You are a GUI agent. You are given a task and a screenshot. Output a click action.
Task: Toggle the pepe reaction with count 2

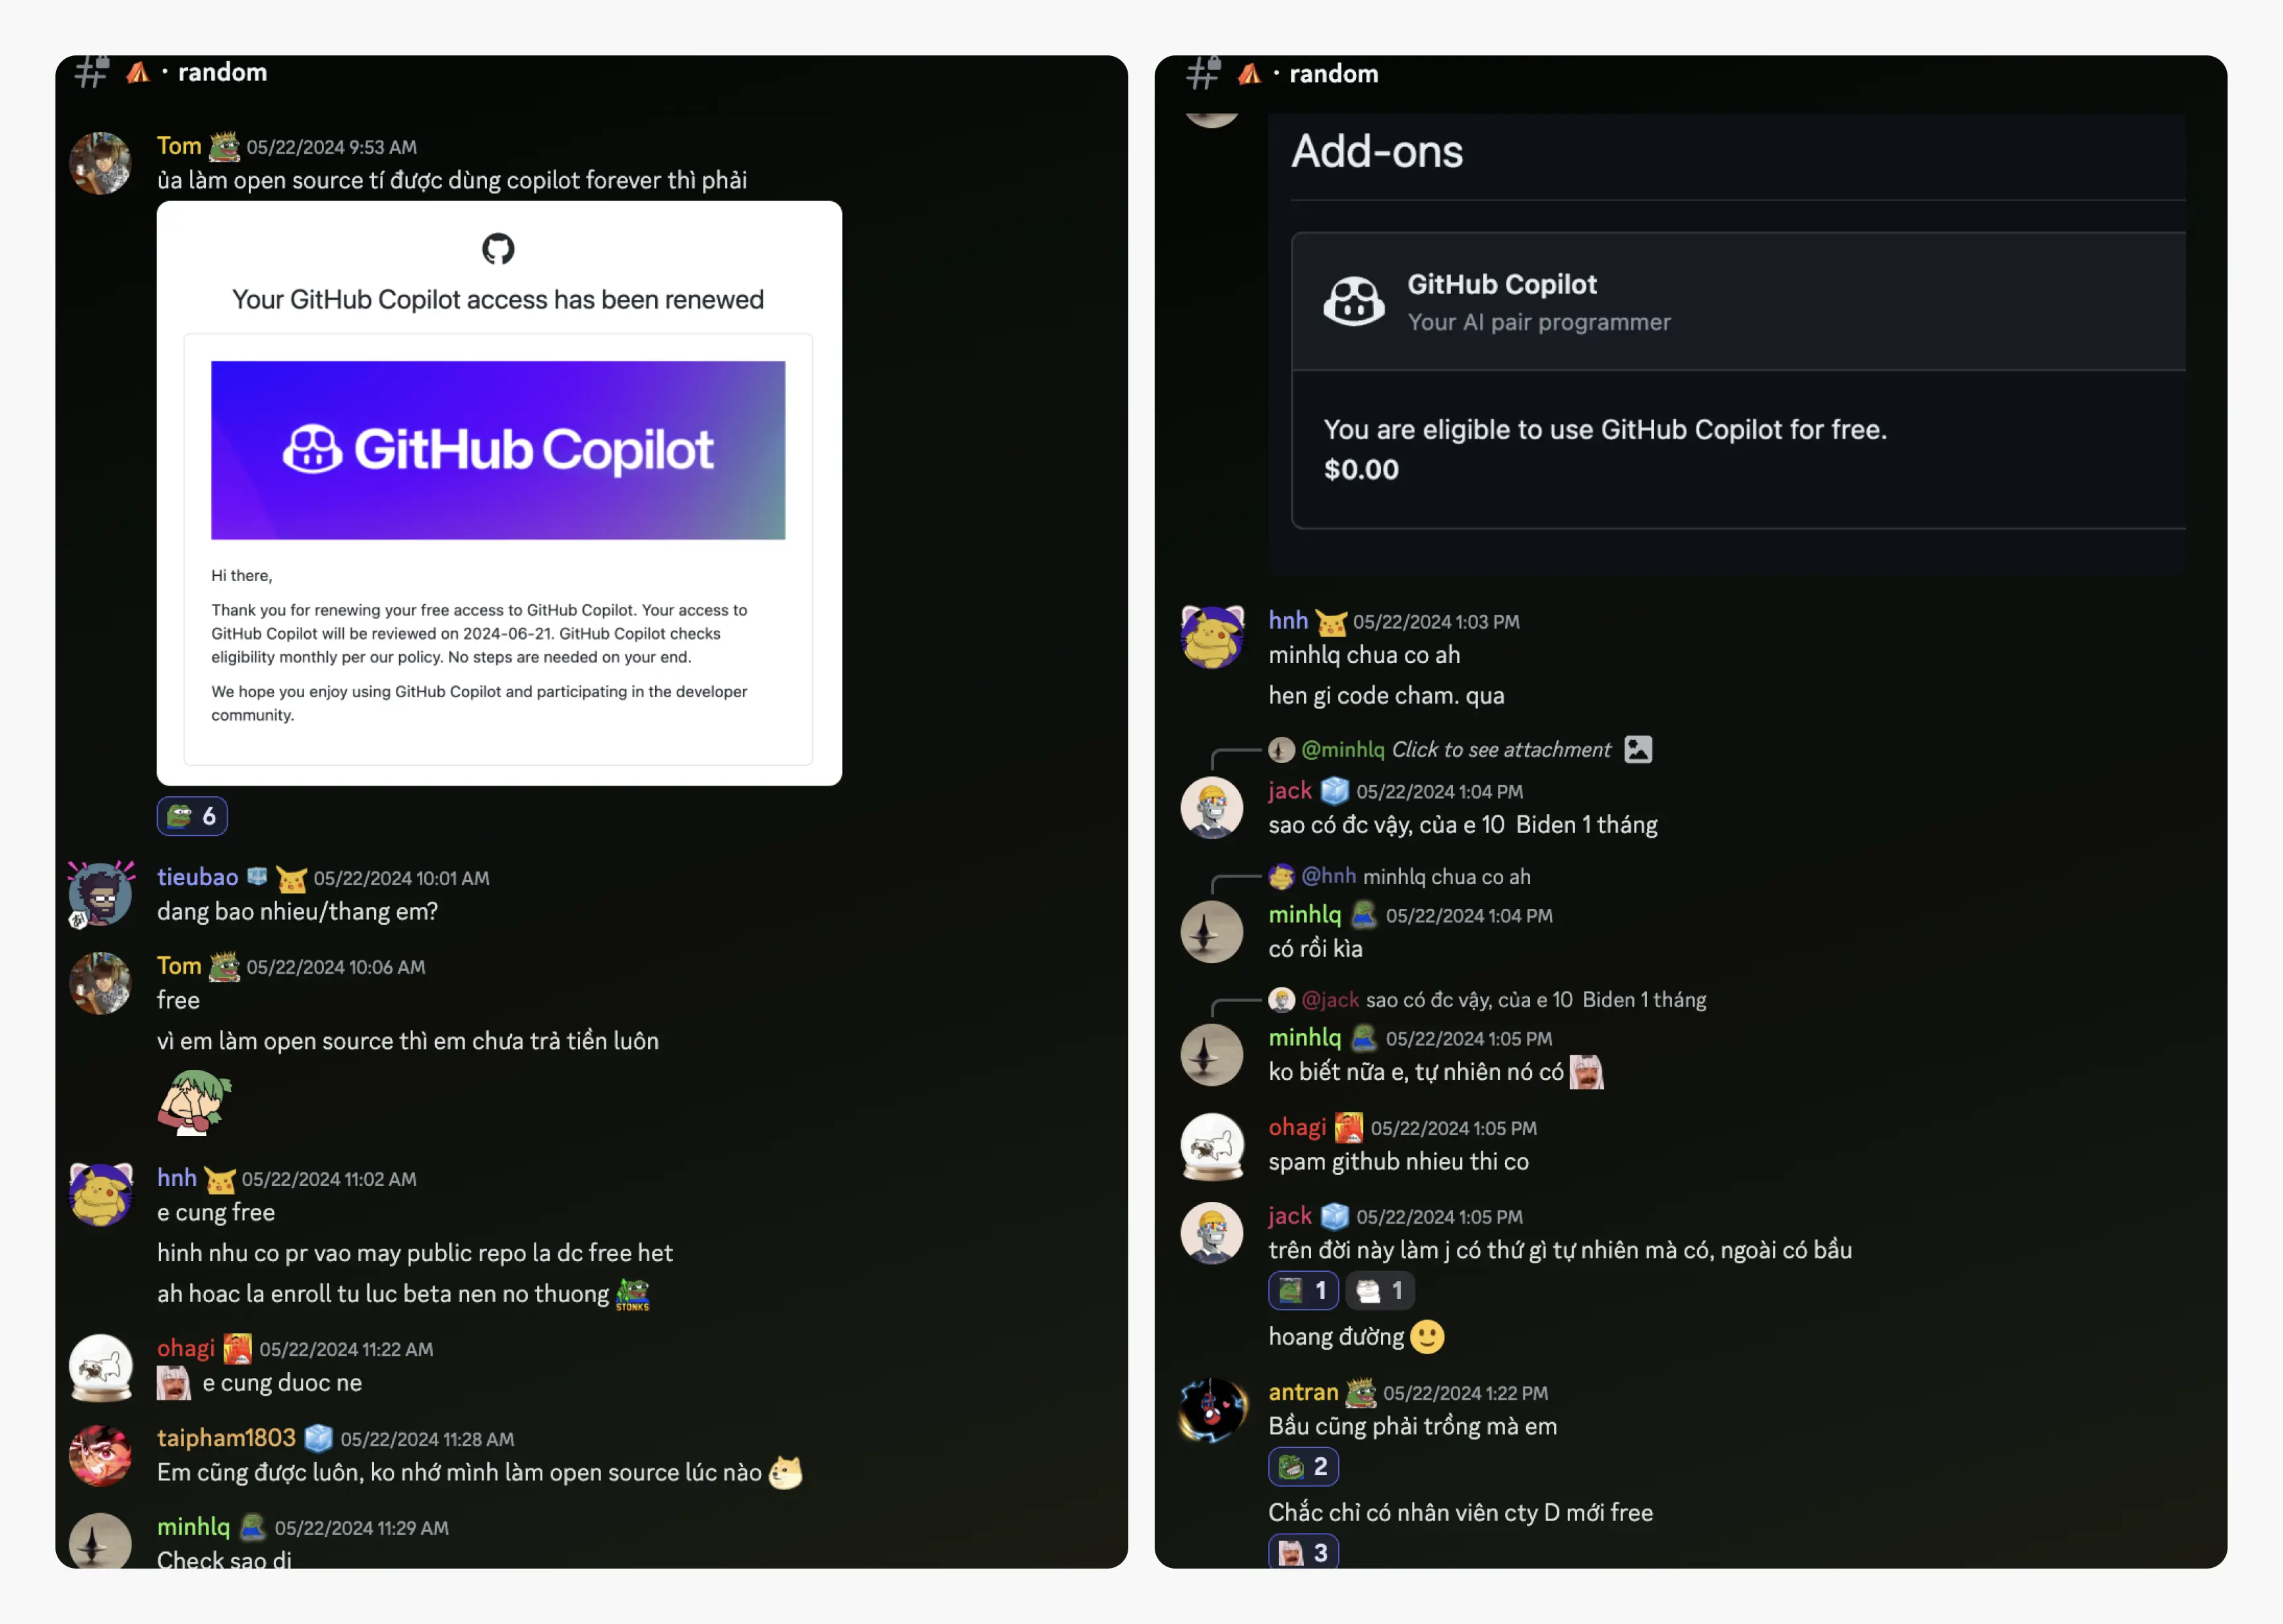1303,1466
